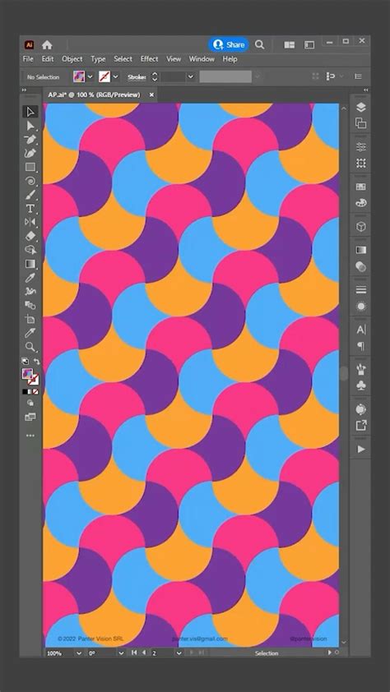This screenshot has width=390, height=692.
Task: Open the Color palette panel
Action: pyautogui.click(x=361, y=203)
